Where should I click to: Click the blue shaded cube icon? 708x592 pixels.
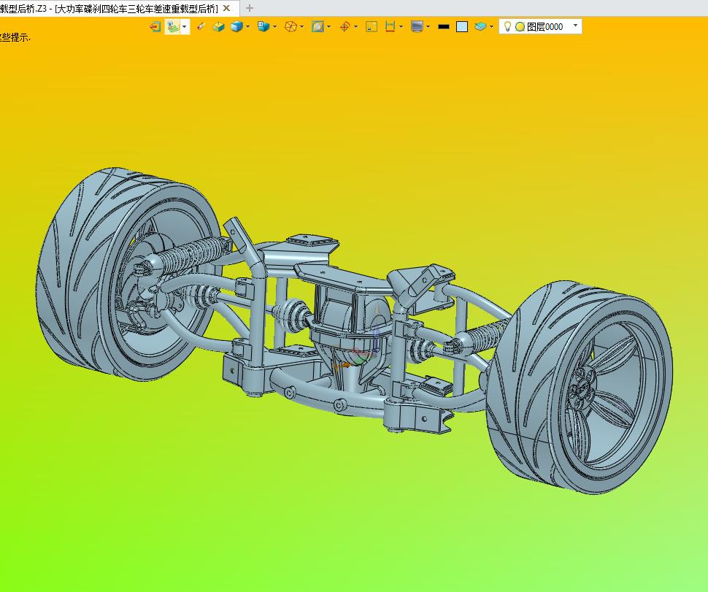tap(236, 26)
